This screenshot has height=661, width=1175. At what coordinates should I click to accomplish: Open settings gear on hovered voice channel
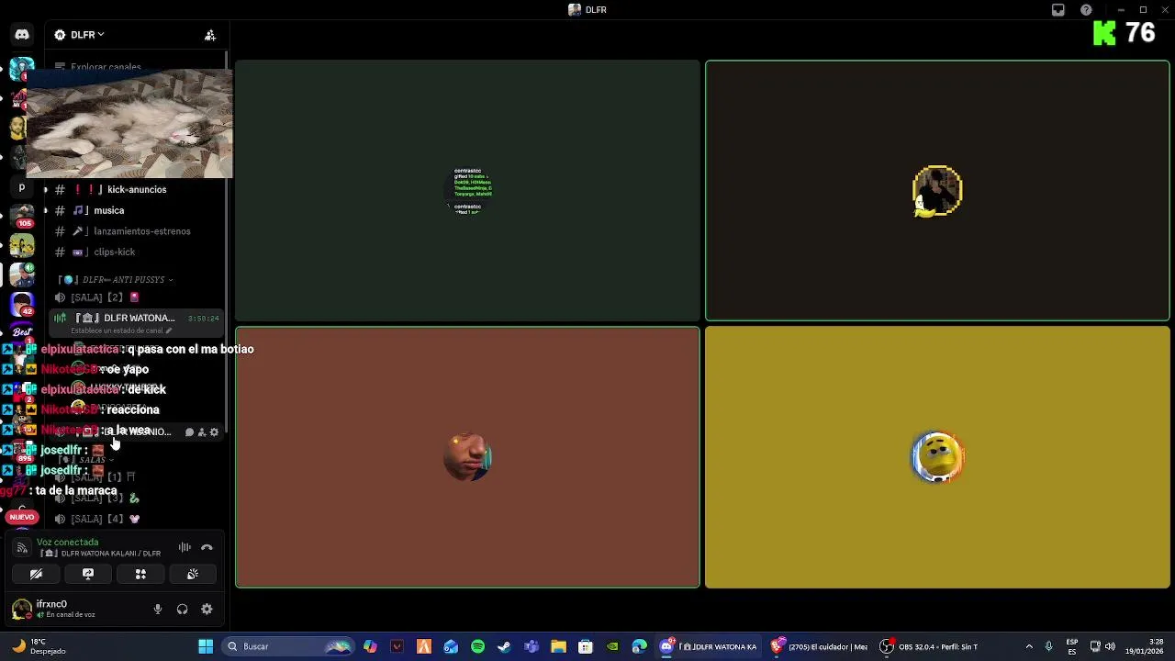tap(215, 431)
